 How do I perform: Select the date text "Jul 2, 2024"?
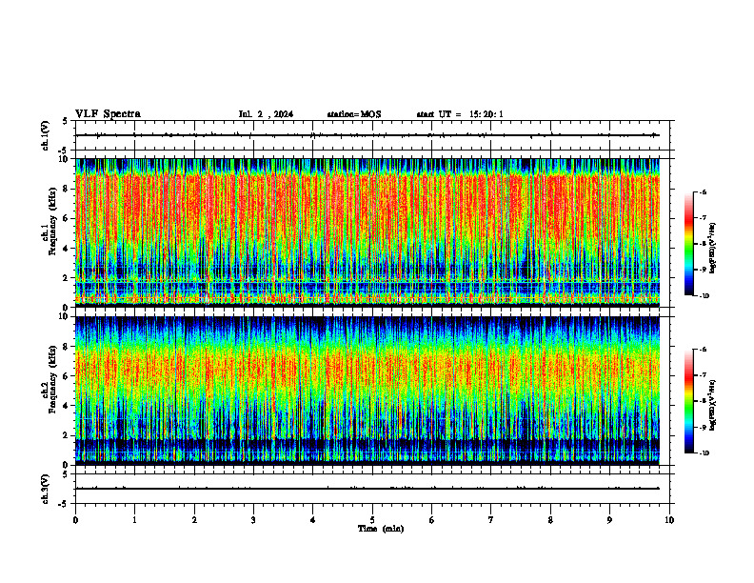coord(266,114)
